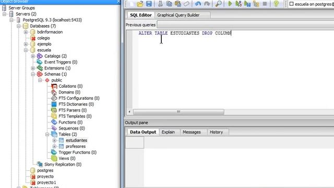334x188 pixels.
Task: Select the Collations (0) node
Action: (x=70, y=86)
